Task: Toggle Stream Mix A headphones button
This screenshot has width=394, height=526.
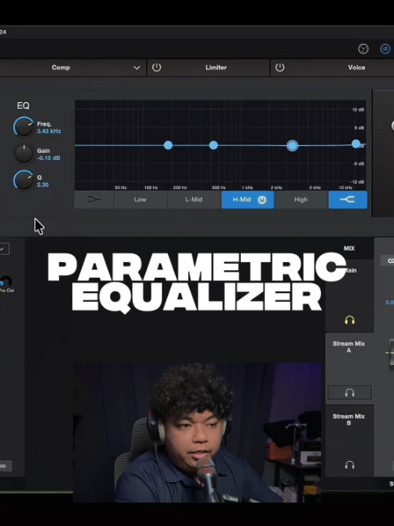Action: click(x=349, y=393)
